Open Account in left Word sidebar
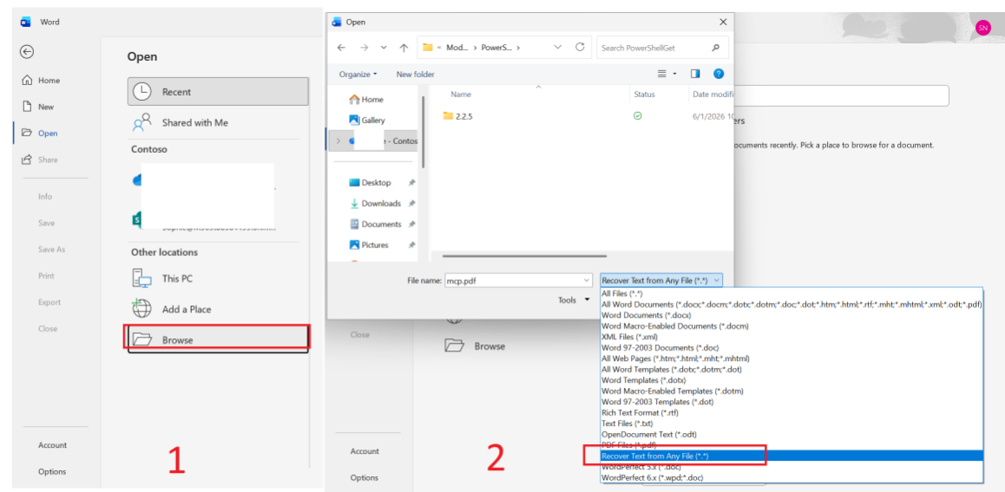1005x492 pixels. tap(53, 445)
